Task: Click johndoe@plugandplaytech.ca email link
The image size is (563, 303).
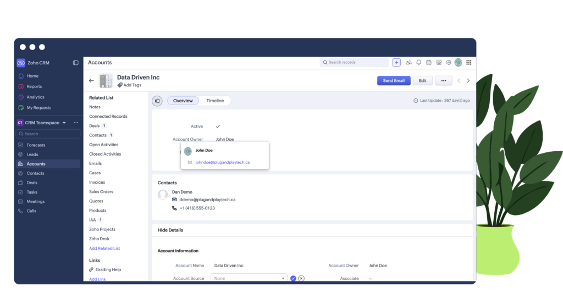Action: [x=223, y=163]
